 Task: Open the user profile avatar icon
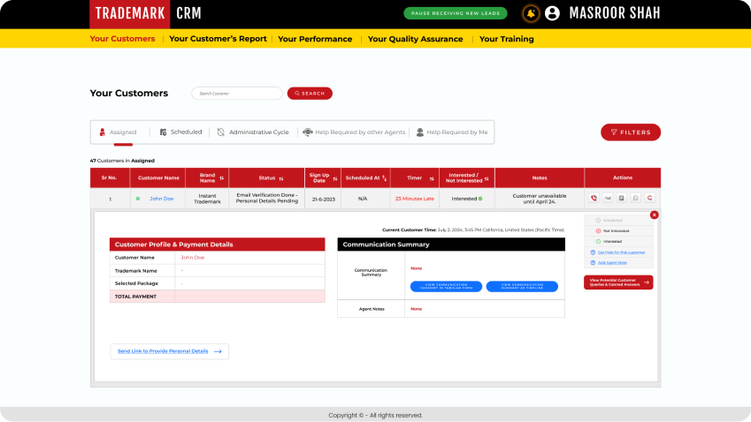click(x=553, y=13)
